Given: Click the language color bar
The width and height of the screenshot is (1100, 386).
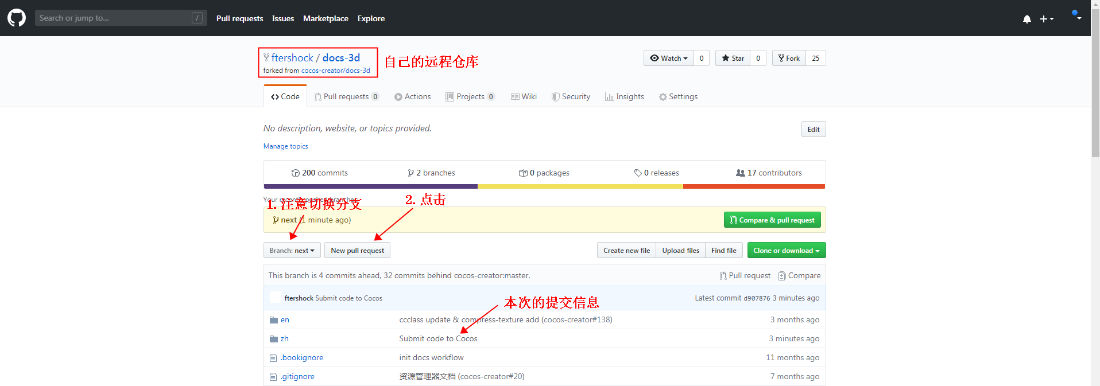Looking at the screenshot, I should (x=544, y=186).
